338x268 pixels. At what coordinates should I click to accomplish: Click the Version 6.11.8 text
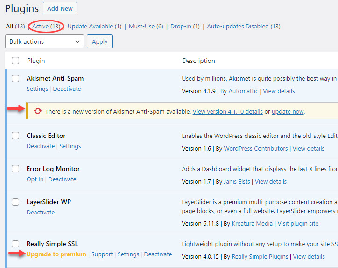tap(200, 224)
